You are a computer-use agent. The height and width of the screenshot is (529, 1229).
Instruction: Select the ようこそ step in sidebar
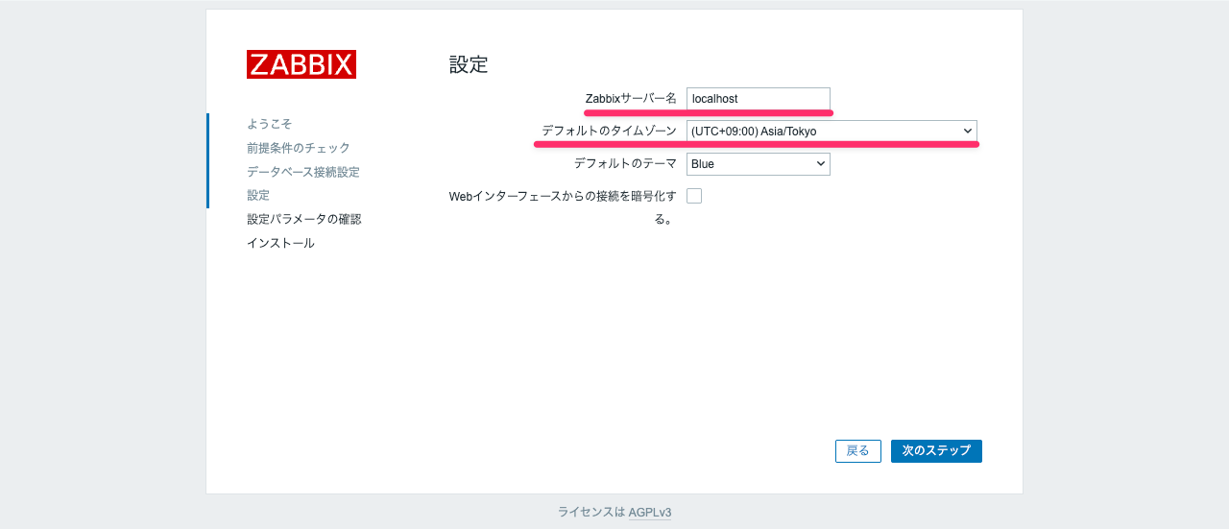pos(270,124)
